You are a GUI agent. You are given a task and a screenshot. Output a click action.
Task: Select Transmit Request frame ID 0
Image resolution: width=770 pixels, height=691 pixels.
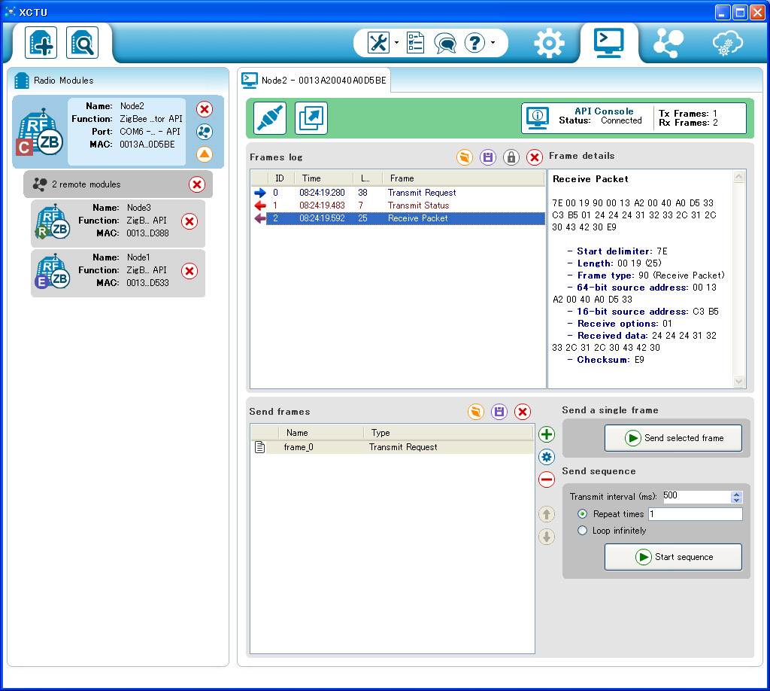(399, 193)
